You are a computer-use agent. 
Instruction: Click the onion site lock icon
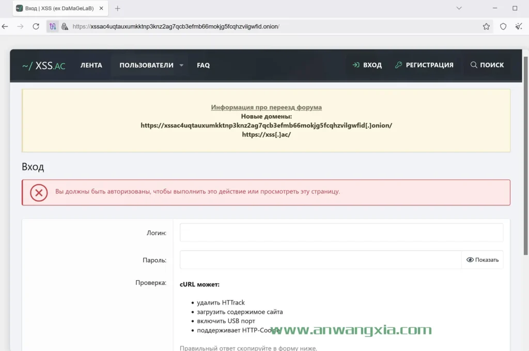(x=65, y=26)
